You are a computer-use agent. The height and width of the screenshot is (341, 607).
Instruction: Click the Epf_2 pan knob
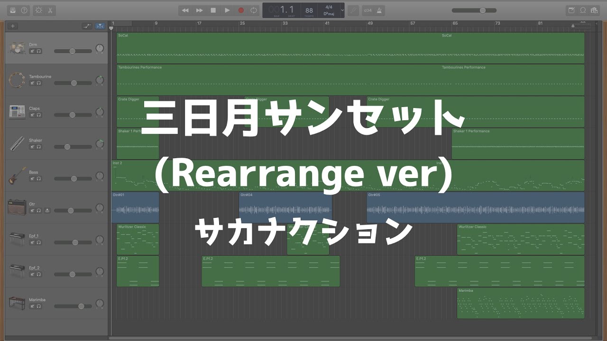point(100,272)
